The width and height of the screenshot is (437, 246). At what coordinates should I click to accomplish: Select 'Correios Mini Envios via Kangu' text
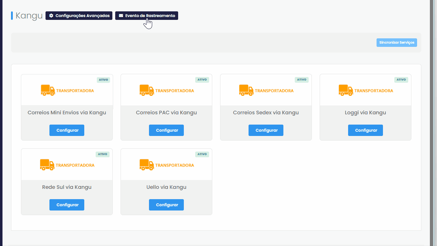67,113
